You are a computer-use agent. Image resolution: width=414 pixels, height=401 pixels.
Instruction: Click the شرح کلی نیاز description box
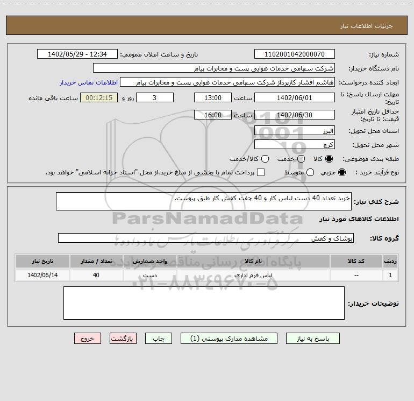[204, 201]
